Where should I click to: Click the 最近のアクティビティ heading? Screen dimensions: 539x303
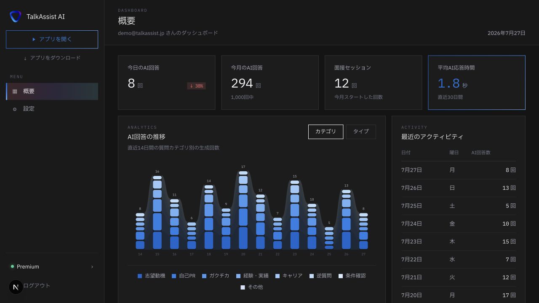[x=432, y=137]
